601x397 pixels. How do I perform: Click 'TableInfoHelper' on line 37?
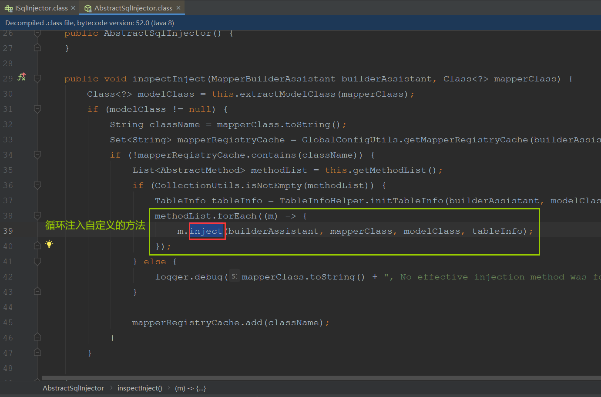(322, 201)
